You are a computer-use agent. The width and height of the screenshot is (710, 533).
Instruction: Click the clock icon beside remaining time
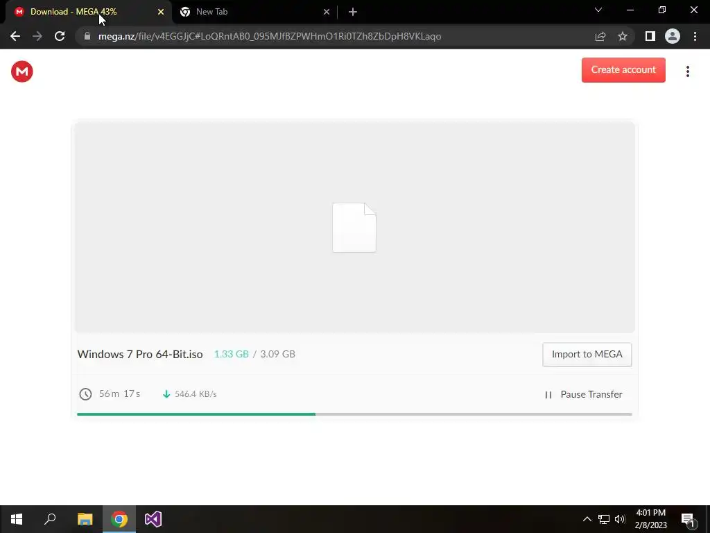(x=85, y=394)
